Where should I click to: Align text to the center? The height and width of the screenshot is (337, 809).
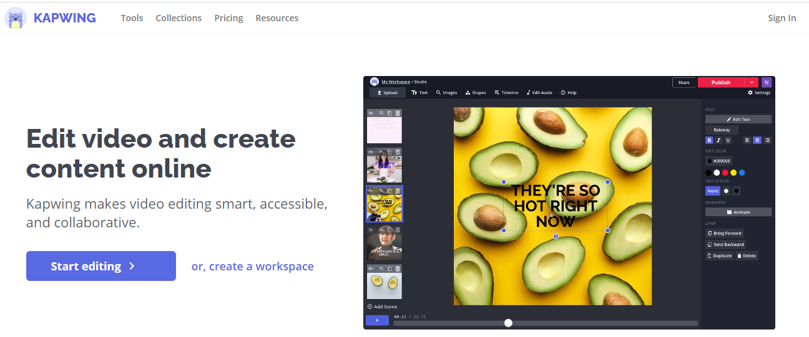[757, 140]
